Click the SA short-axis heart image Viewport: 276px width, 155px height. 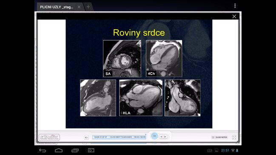coord(122,59)
